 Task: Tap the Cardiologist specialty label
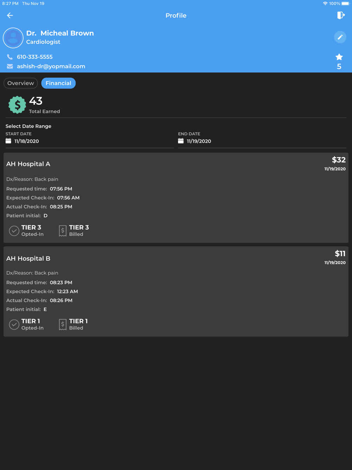pos(43,42)
